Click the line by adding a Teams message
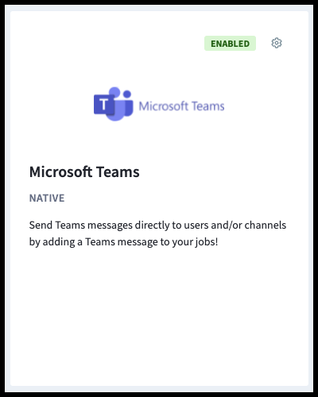The image size is (318, 397). 123,242
